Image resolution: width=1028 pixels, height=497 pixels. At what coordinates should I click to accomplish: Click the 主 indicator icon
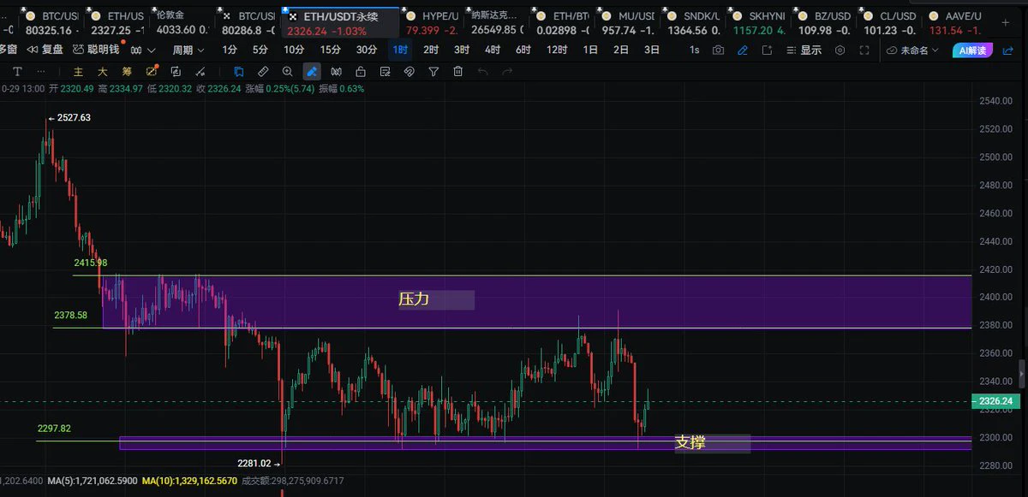(78, 72)
